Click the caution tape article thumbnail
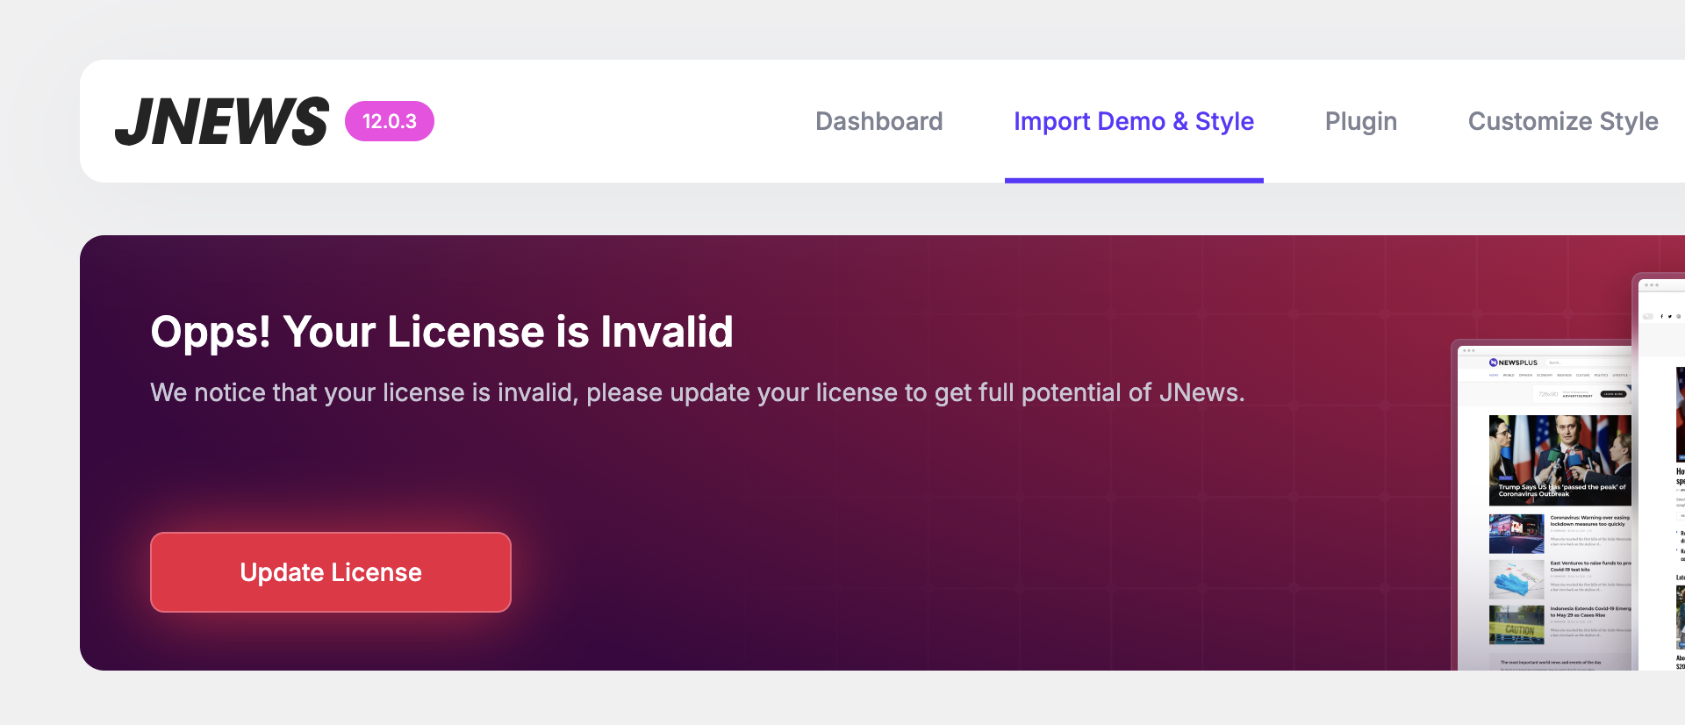This screenshot has height=725, width=1685. tap(1516, 624)
